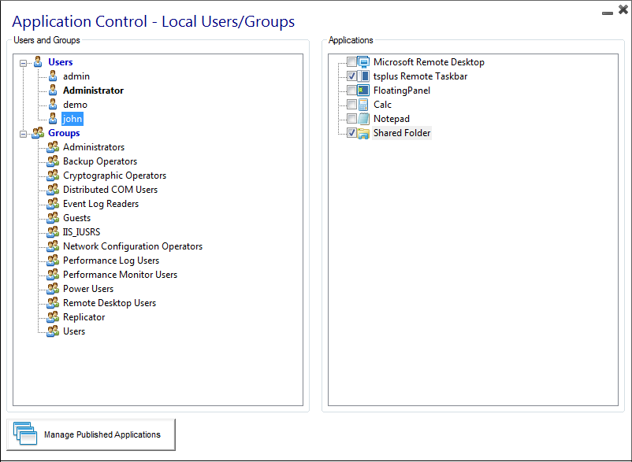The height and width of the screenshot is (462, 632).
Task: Click the Administrator user icon
Action: coord(53,91)
